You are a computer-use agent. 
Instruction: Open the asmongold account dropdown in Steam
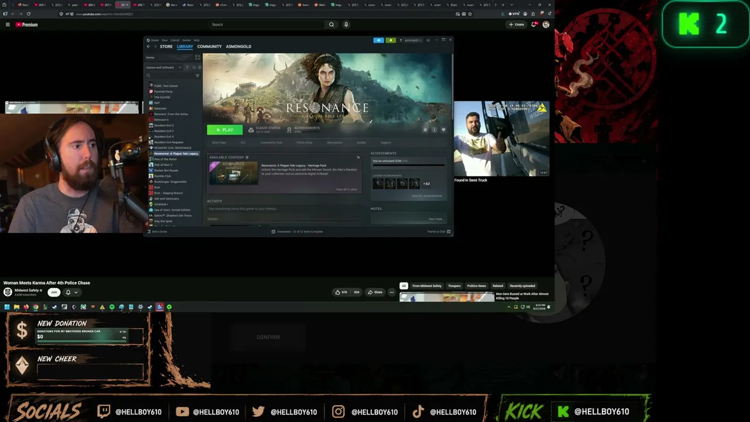[411, 40]
